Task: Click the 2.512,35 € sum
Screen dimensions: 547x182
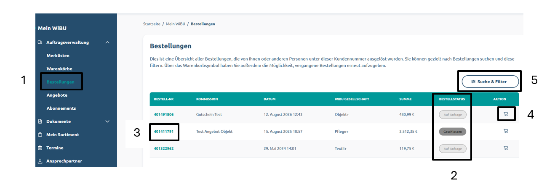Action: [x=408, y=132]
